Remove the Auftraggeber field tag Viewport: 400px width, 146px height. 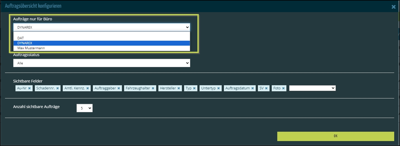(119, 88)
